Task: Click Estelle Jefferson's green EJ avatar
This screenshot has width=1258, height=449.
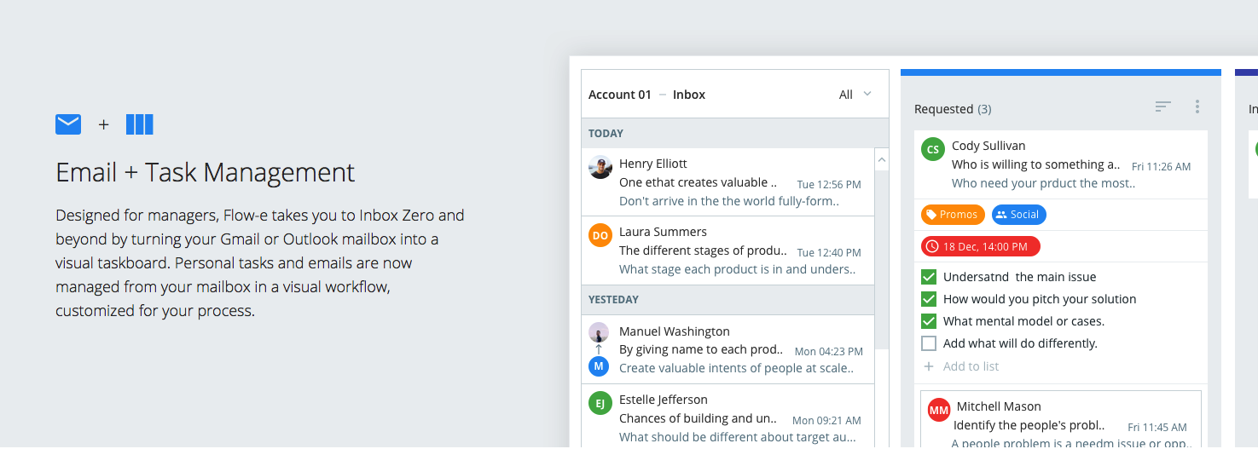Action: tap(600, 403)
